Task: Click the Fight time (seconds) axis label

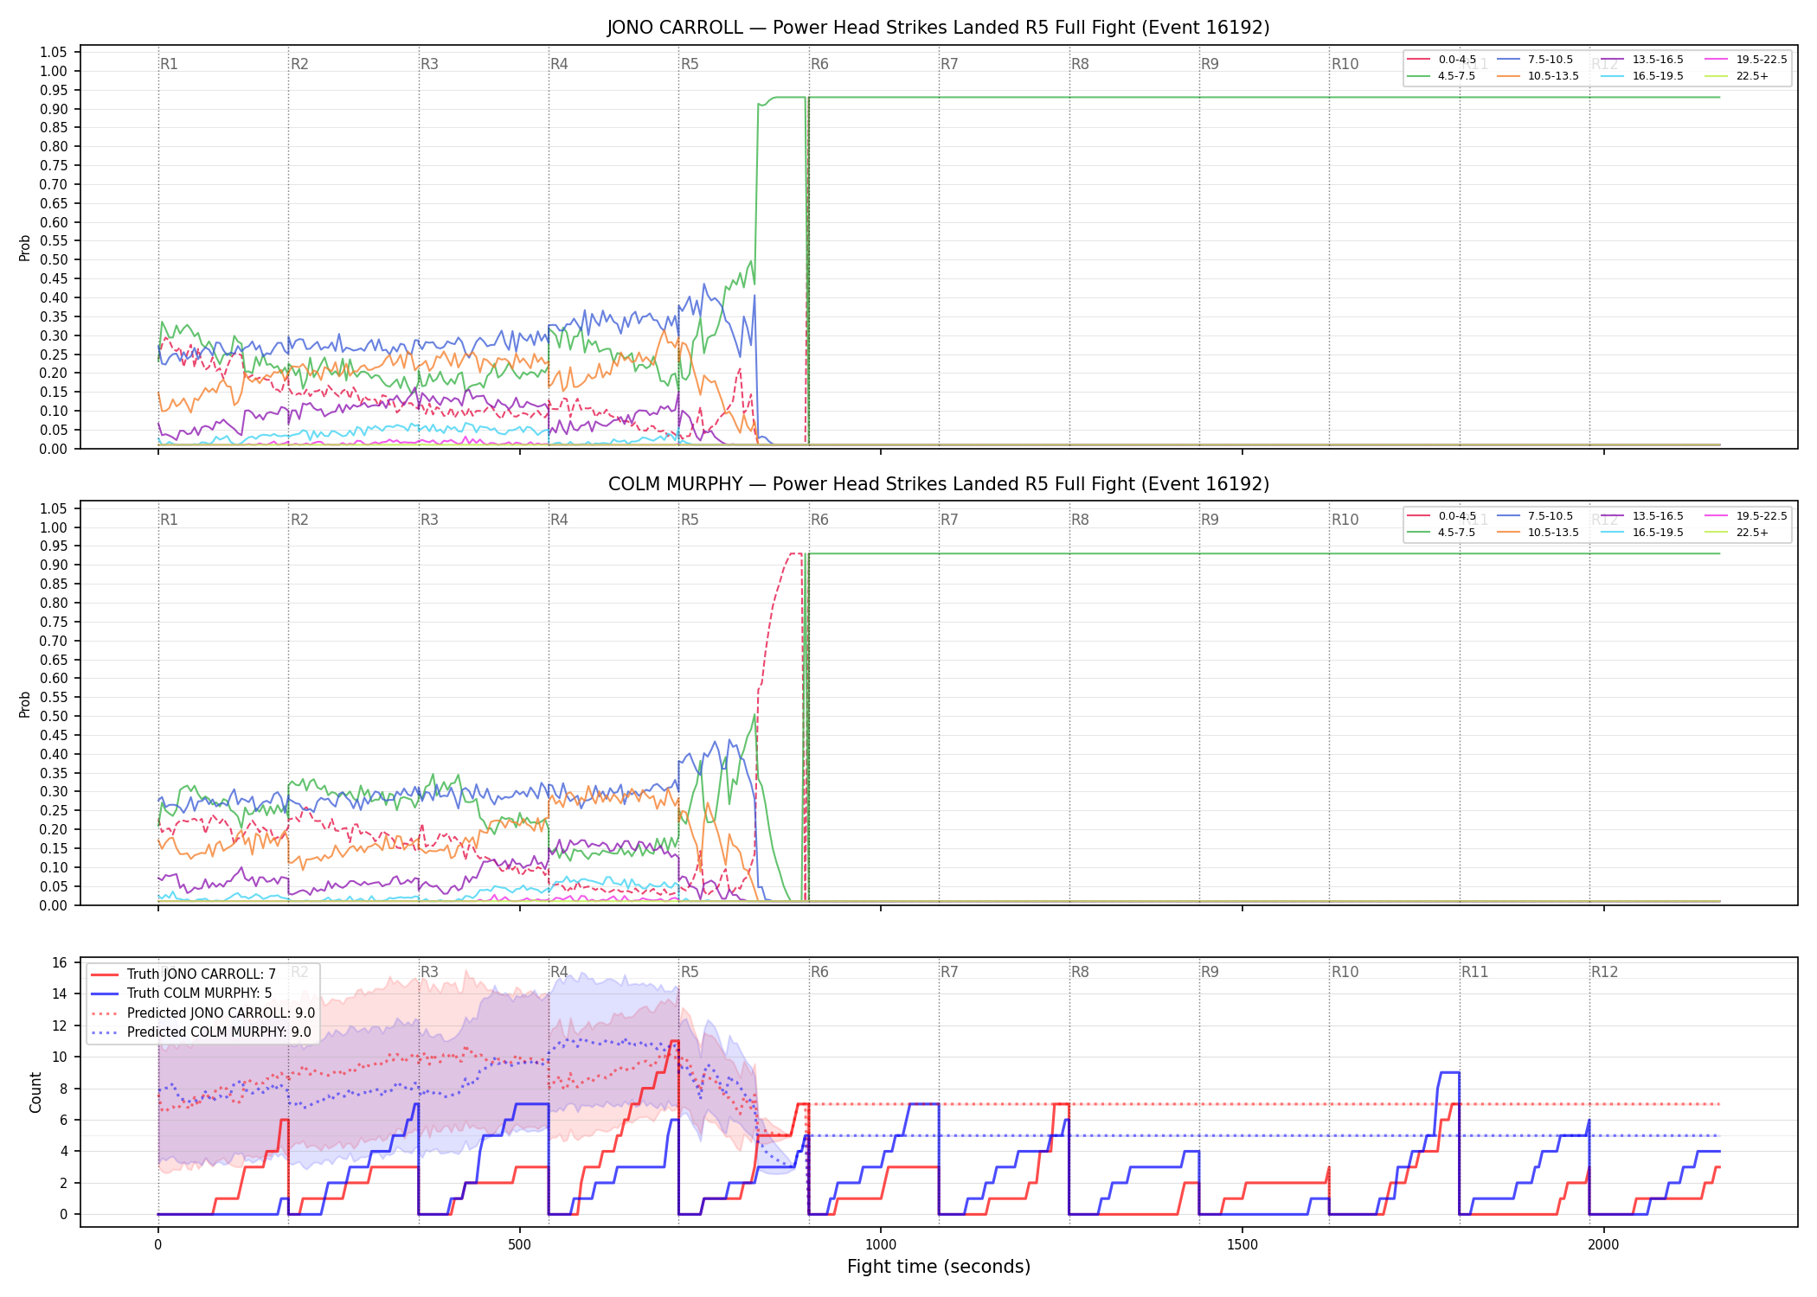Action: coord(939,1267)
